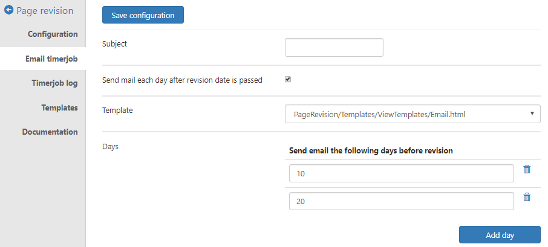The image size is (548, 247).
Task: Click the arrow on the Email.html template selector
Action: point(532,113)
